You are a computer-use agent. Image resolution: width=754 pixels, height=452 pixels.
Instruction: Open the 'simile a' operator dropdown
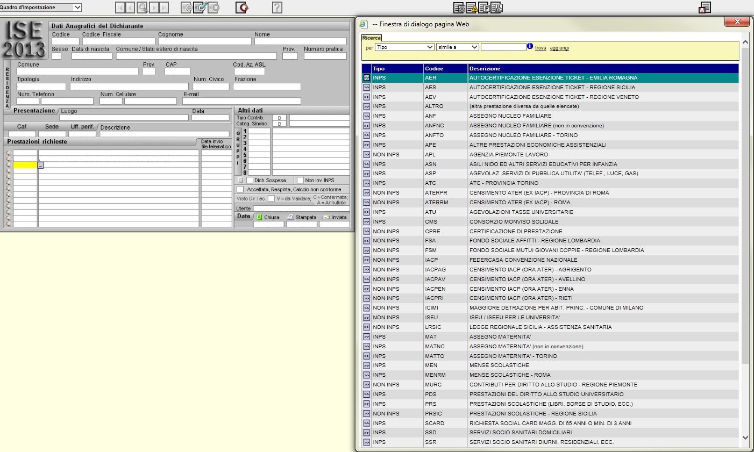point(474,47)
